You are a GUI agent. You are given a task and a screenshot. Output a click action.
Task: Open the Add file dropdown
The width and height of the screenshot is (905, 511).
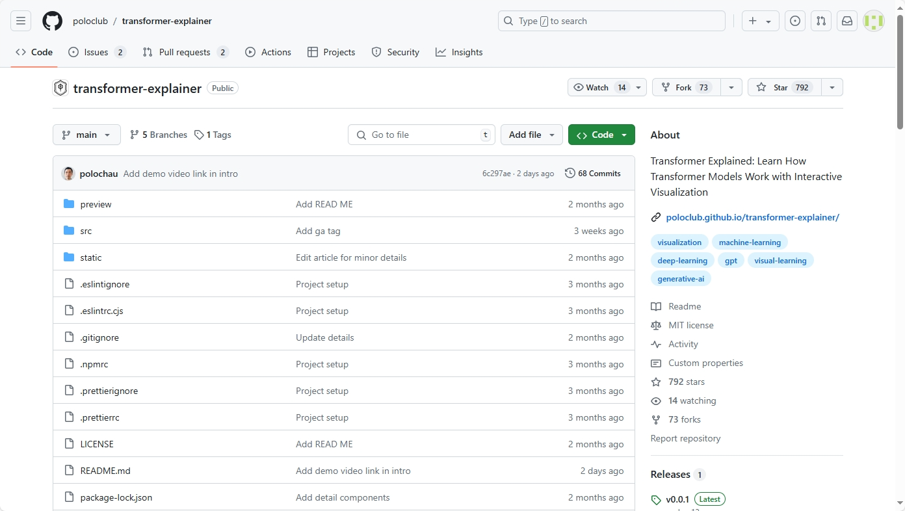click(x=532, y=135)
